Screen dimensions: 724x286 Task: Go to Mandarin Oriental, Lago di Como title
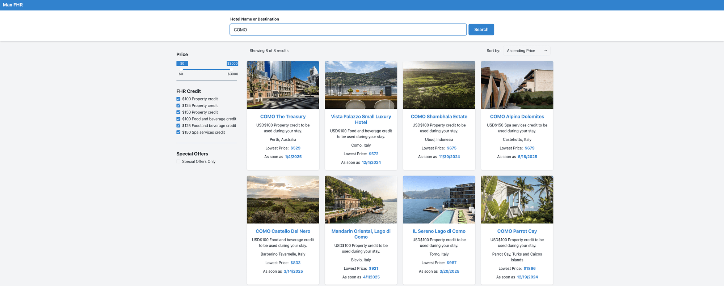[361, 234]
